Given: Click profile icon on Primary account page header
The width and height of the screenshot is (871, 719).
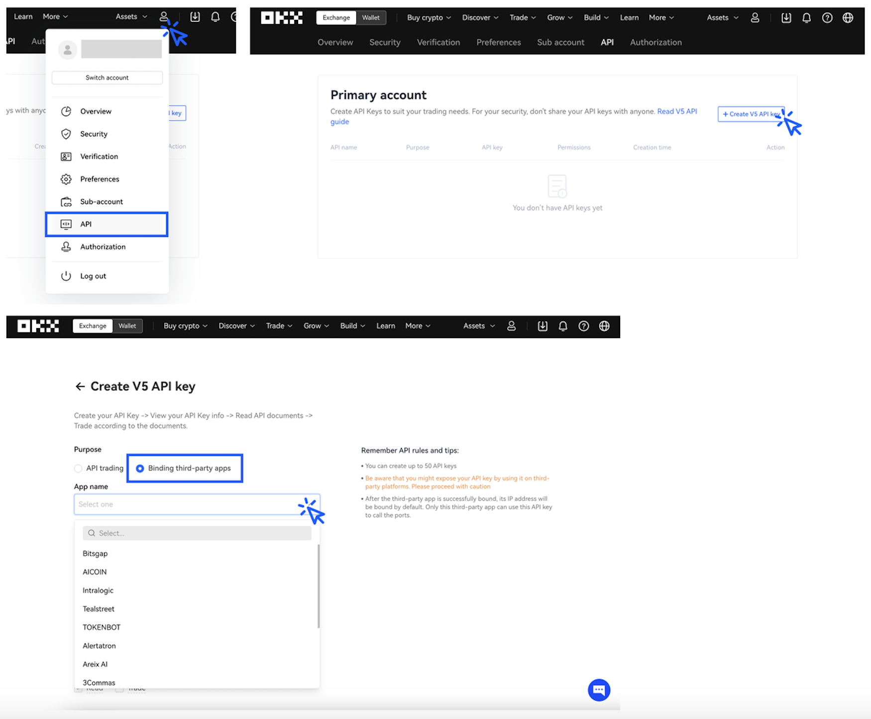Looking at the screenshot, I should (x=755, y=18).
